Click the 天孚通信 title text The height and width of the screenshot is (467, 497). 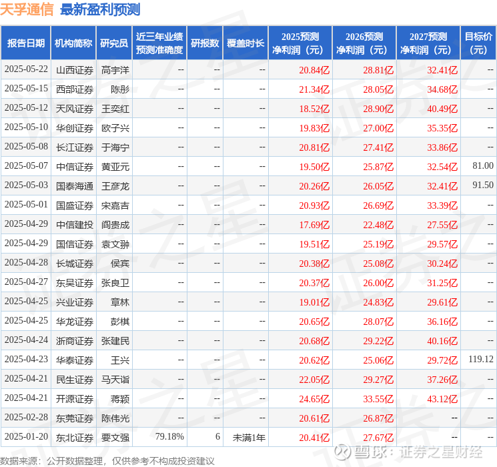(x=27, y=9)
